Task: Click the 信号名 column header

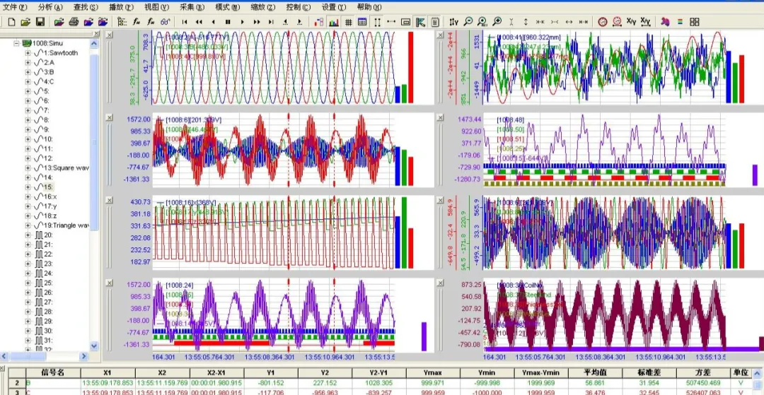Action: point(53,372)
